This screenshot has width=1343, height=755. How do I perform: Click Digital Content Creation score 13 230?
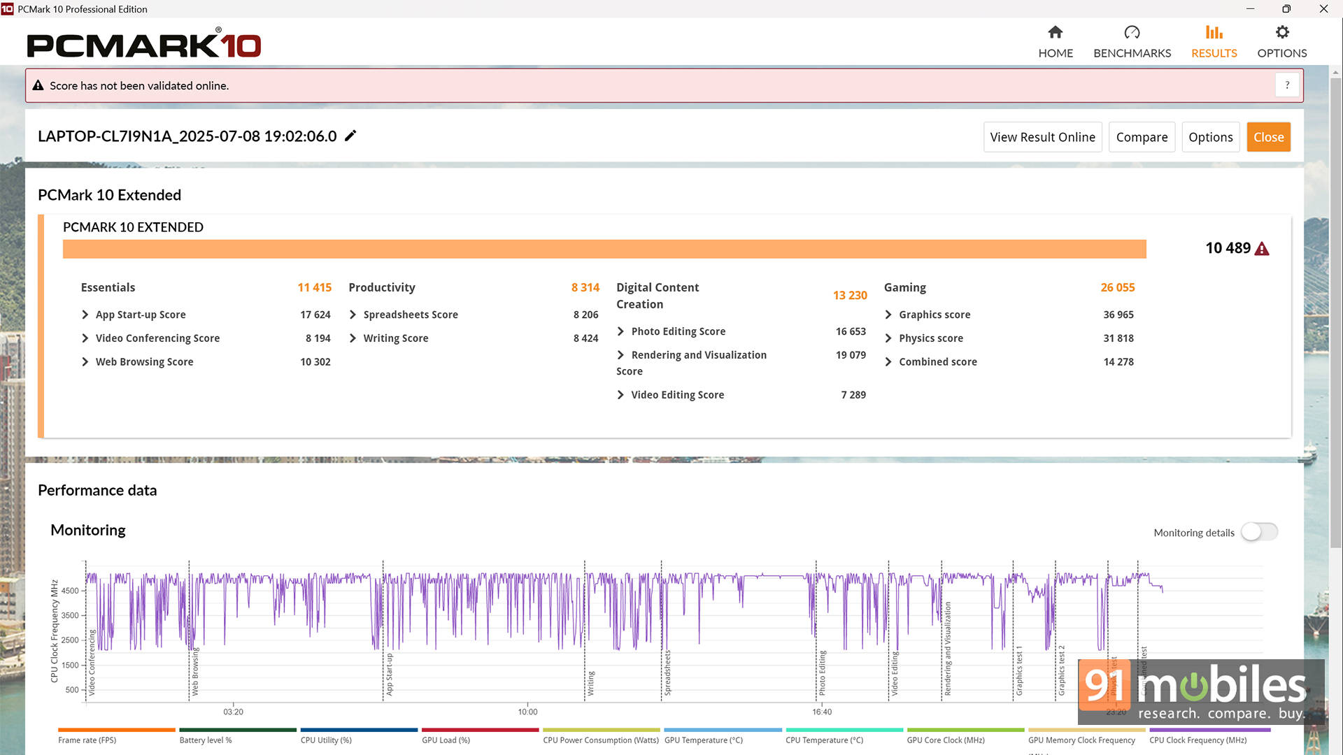point(849,296)
